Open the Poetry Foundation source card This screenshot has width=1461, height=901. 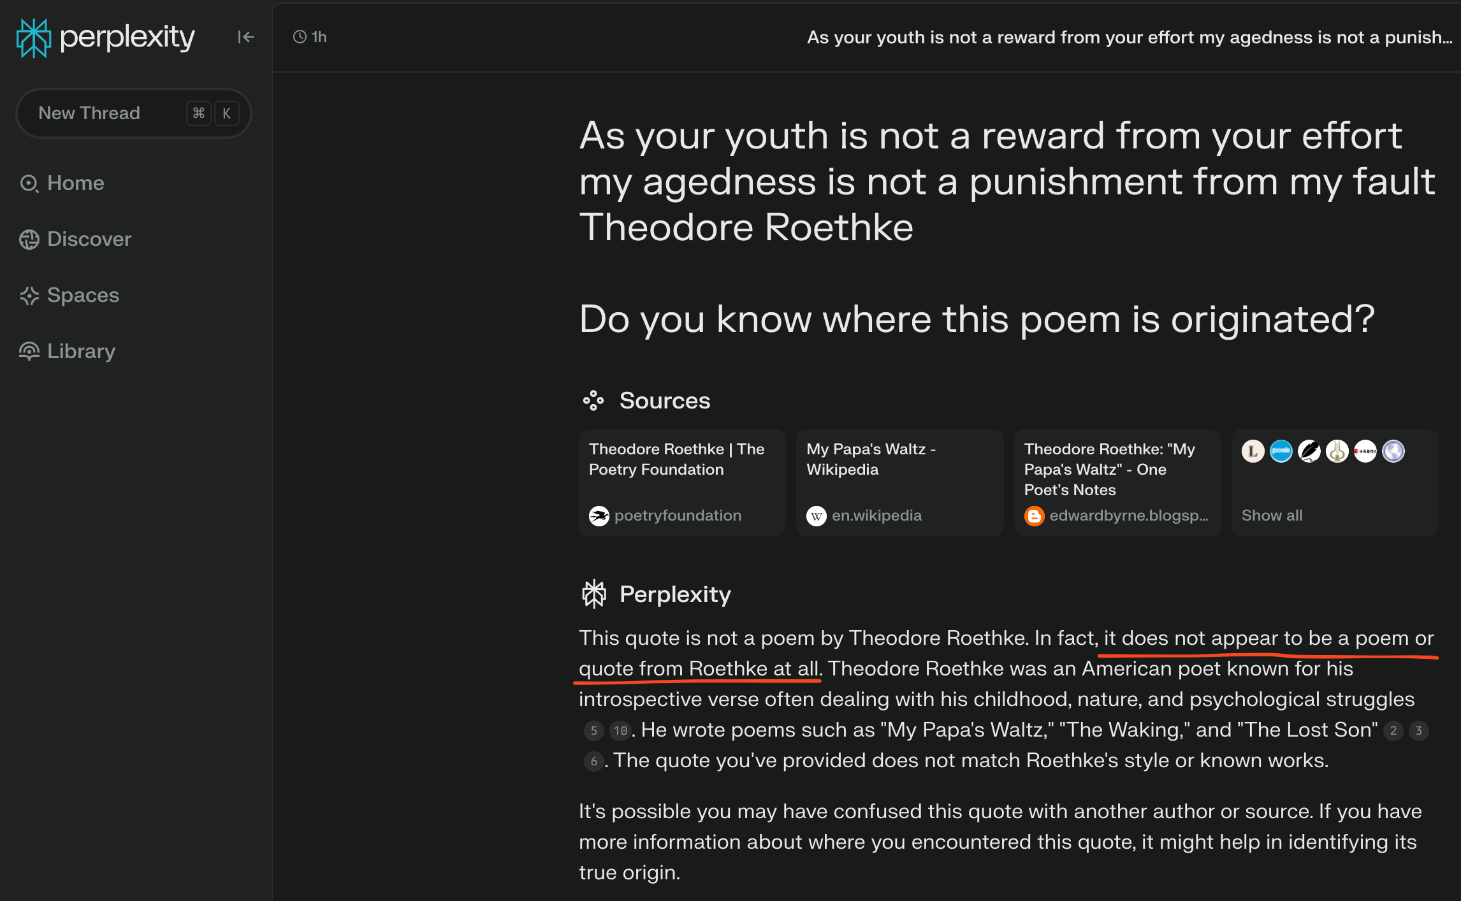tap(682, 483)
